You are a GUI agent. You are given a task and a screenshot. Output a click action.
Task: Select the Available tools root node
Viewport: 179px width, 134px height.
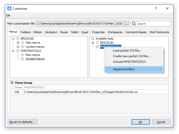pos(104,39)
